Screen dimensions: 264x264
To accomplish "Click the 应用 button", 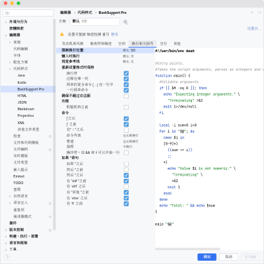I will point(250,257).
